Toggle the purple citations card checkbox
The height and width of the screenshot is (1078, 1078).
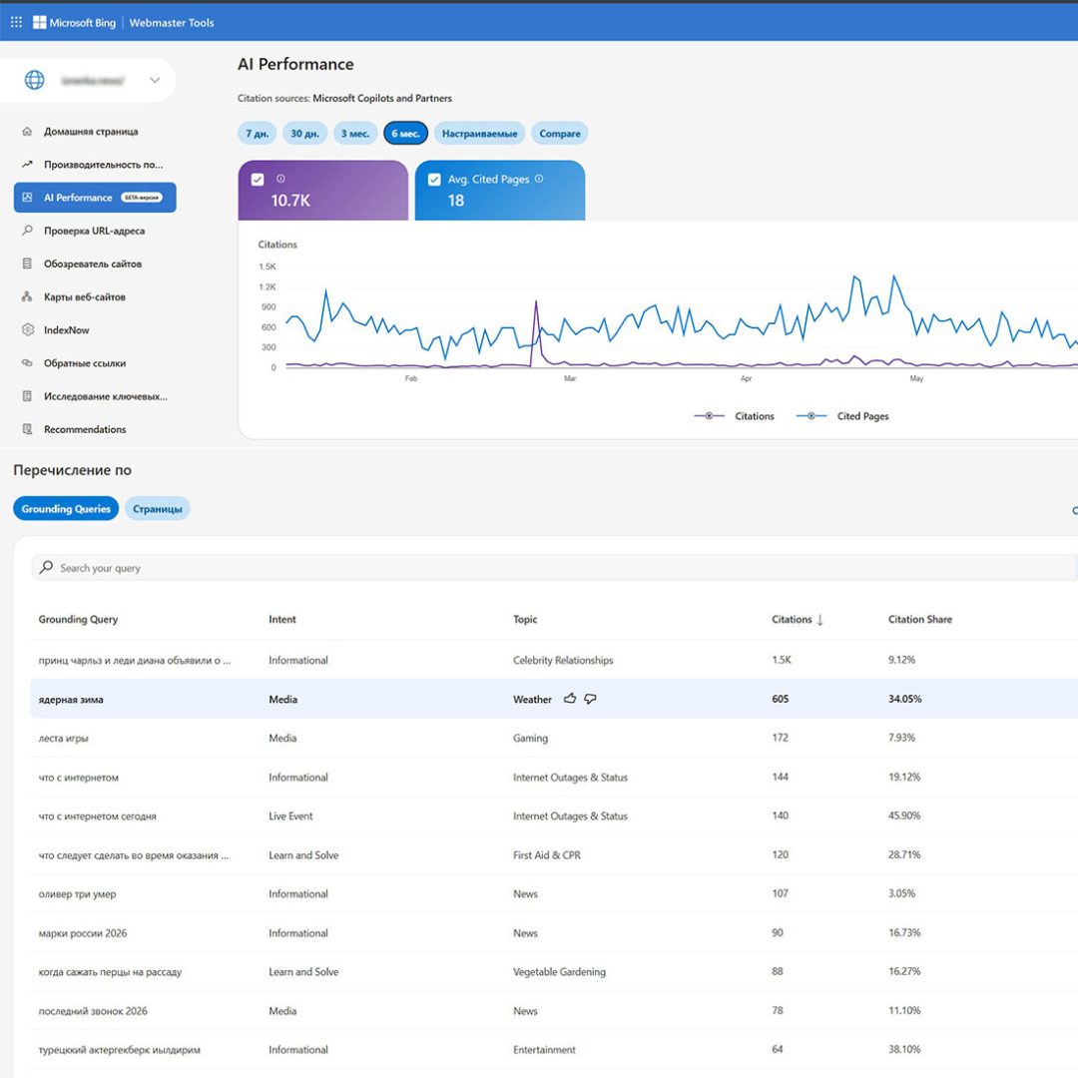pos(258,180)
